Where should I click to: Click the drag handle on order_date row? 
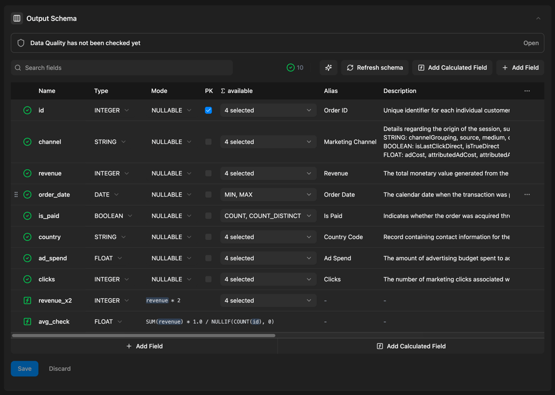[16, 194]
